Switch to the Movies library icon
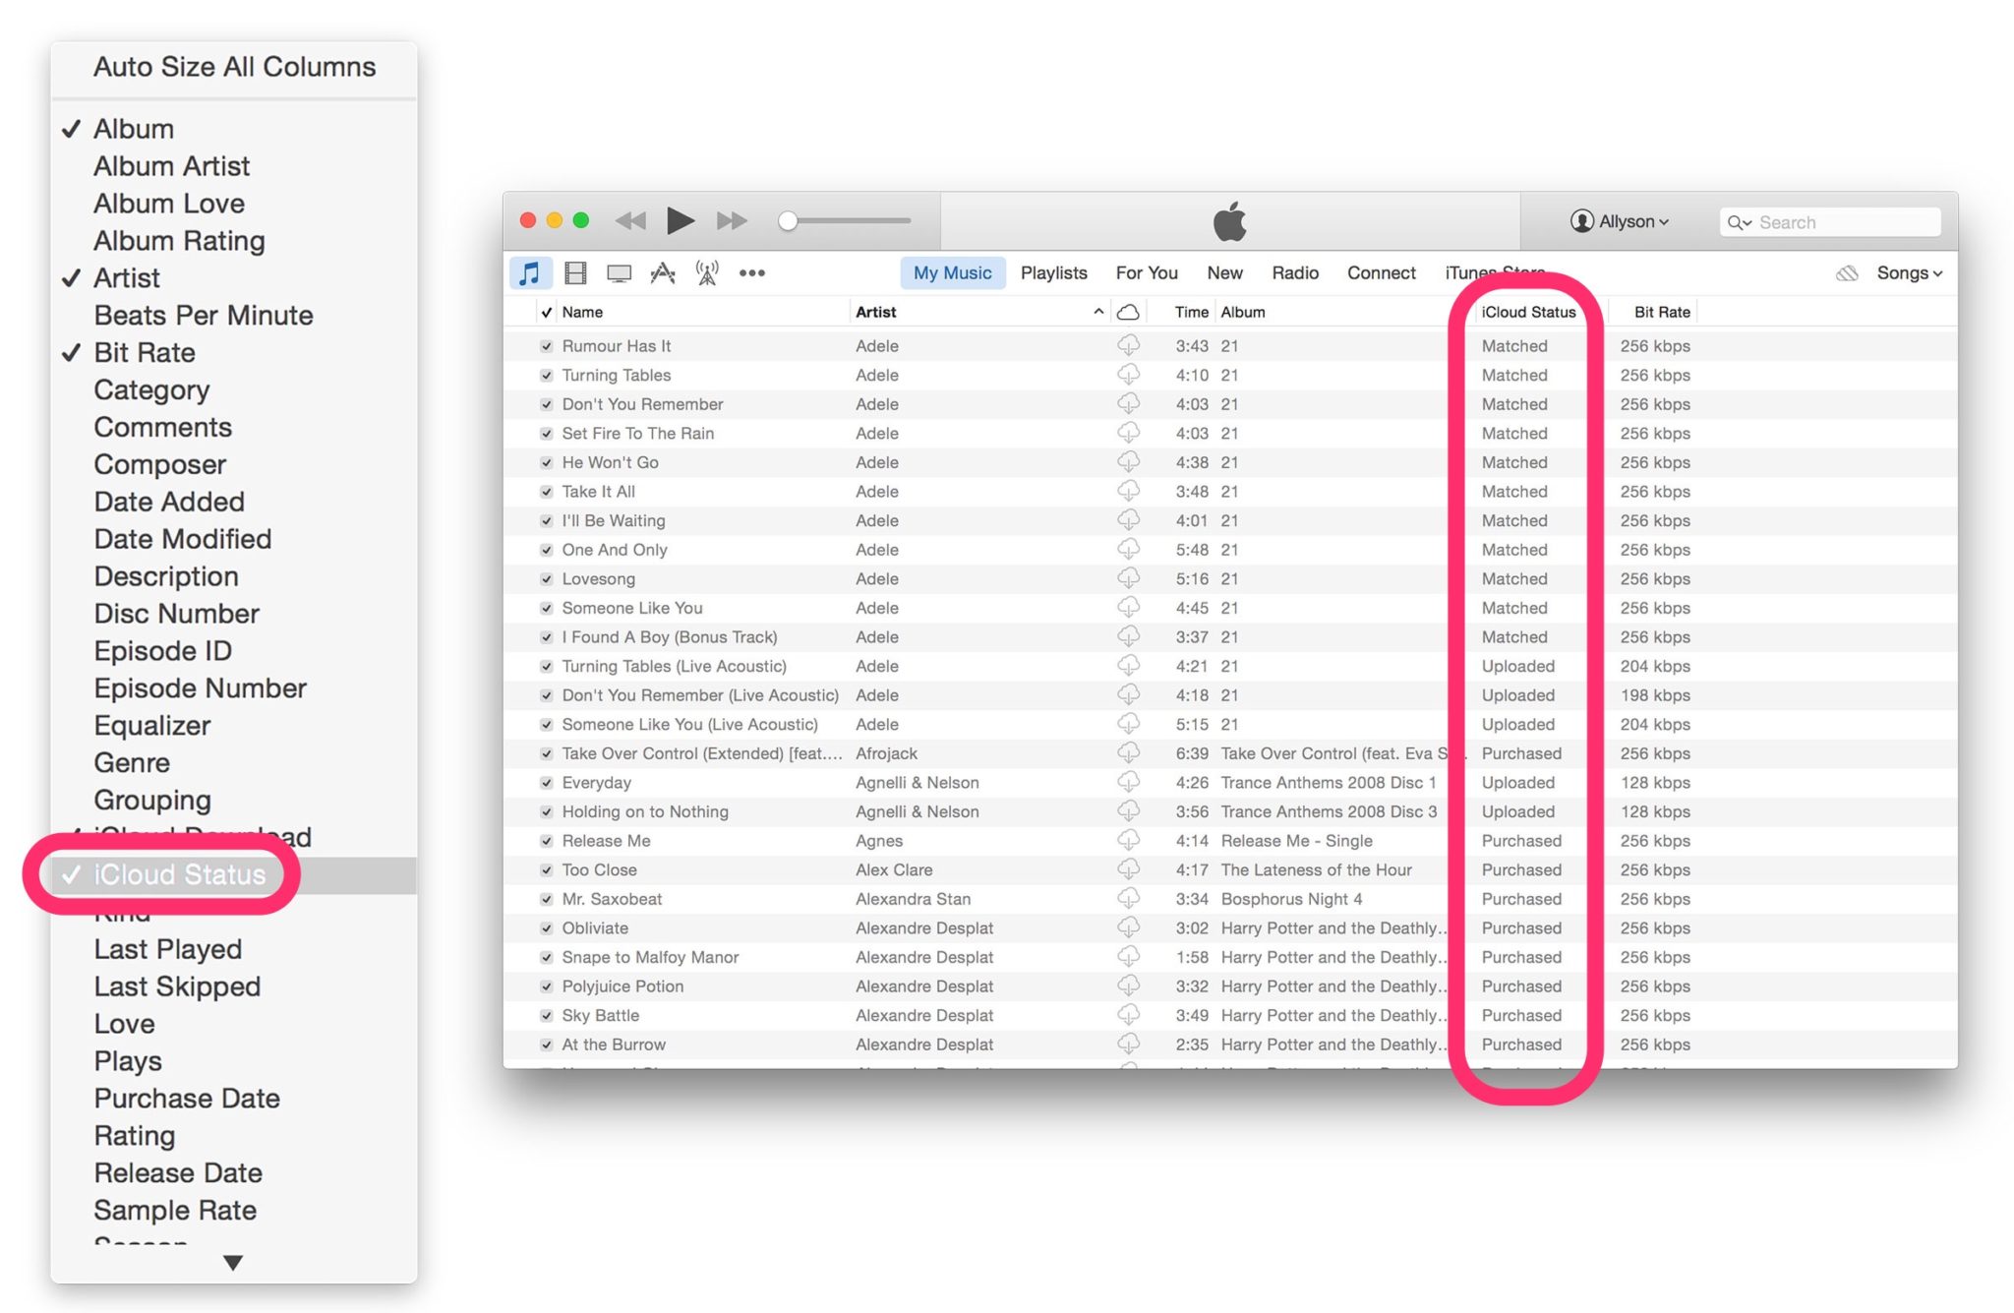The width and height of the screenshot is (2014, 1313). 576,272
